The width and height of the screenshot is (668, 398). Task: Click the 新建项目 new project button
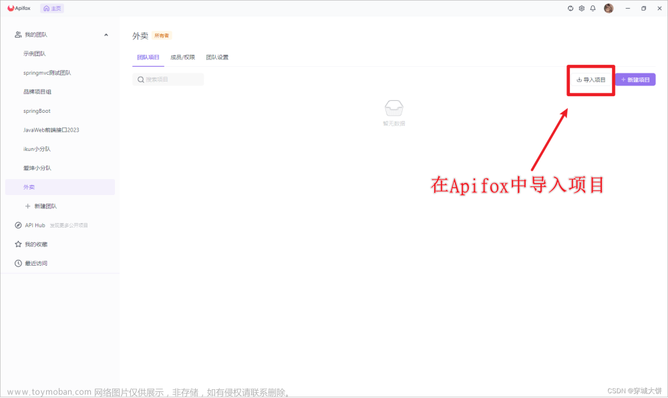(635, 79)
